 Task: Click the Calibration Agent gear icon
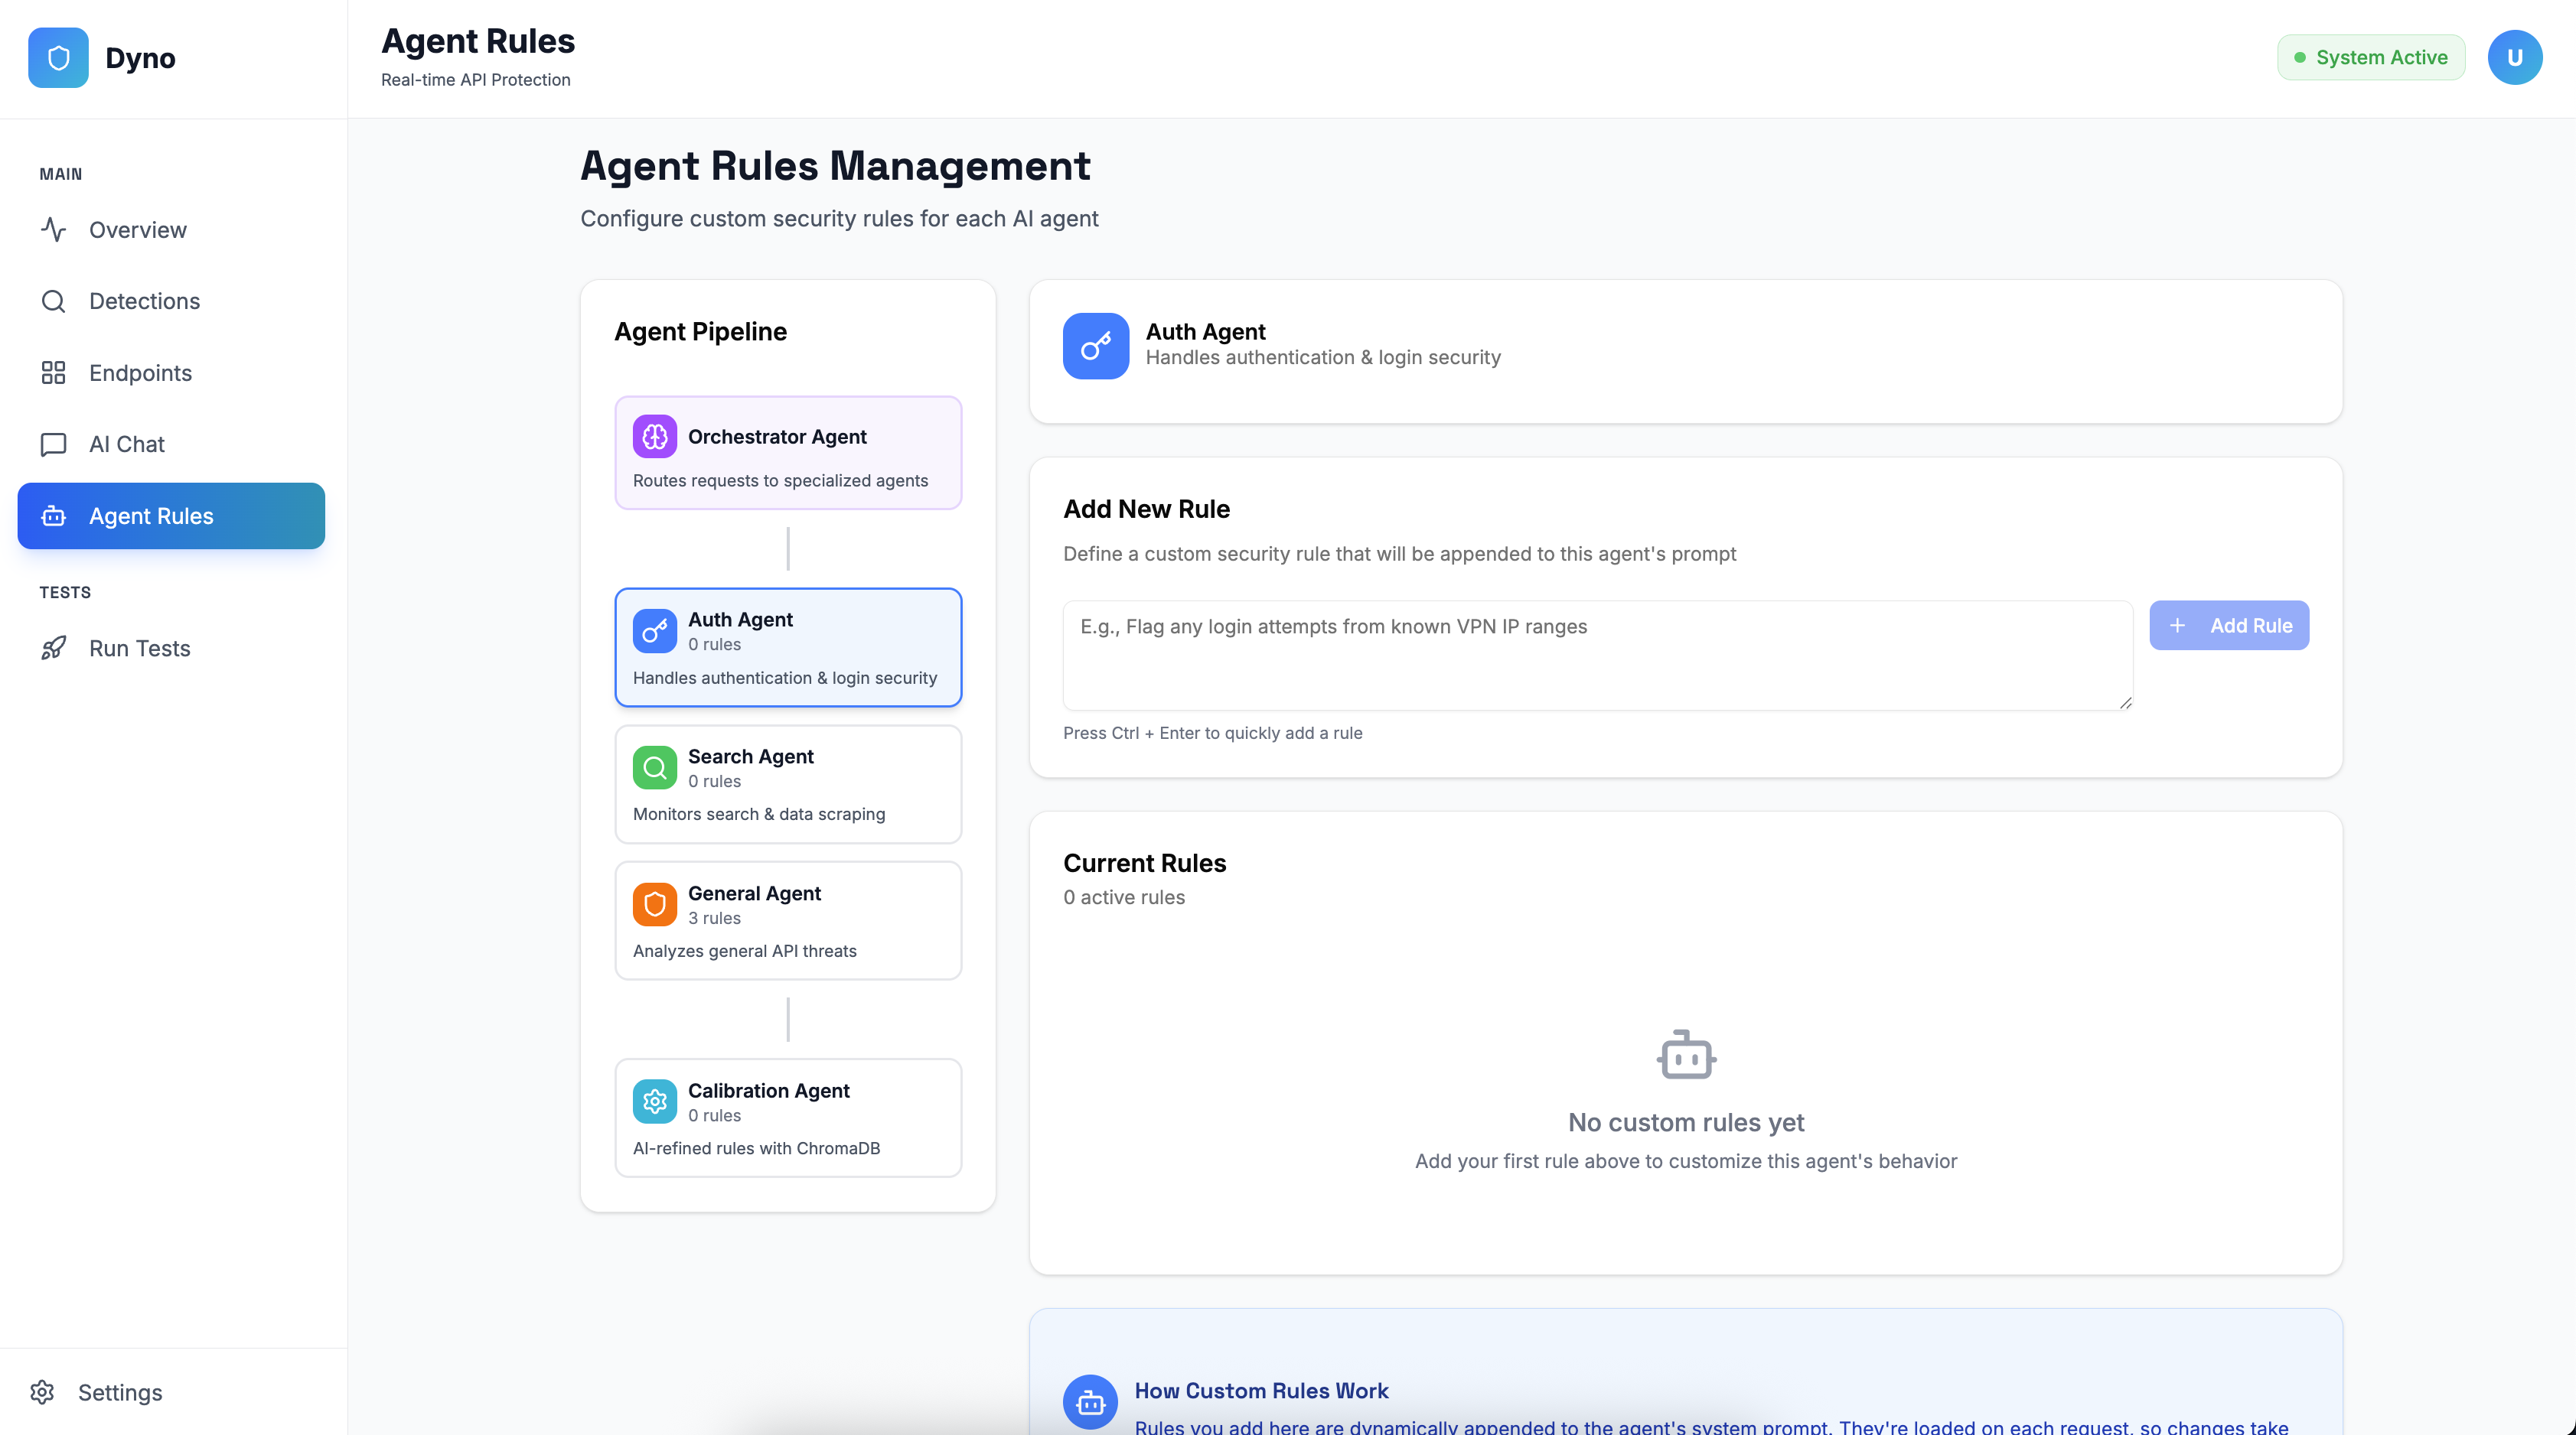click(654, 1101)
